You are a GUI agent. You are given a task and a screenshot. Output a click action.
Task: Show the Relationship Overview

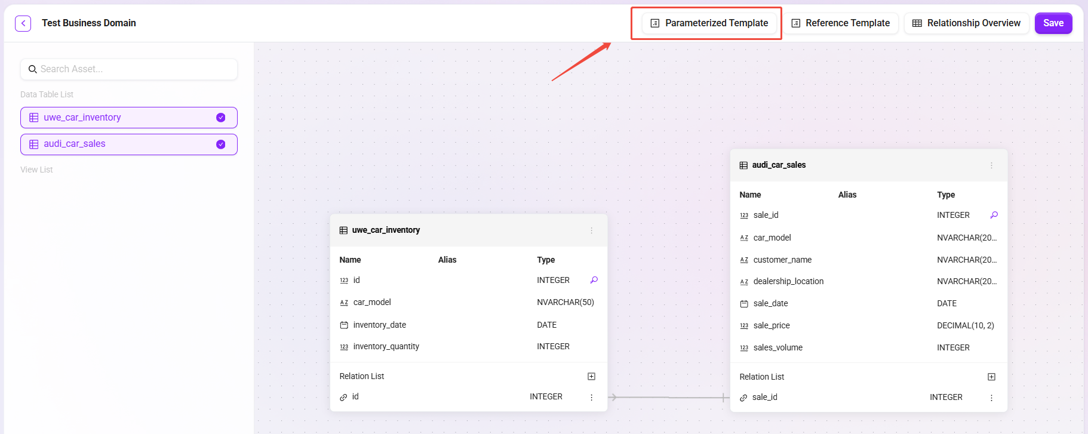click(x=966, y=23)
